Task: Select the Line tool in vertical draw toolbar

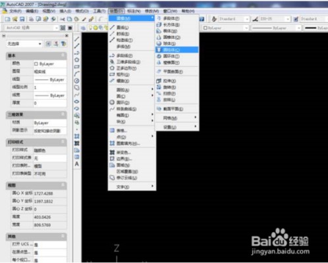Action: click(x=77, y=39)
